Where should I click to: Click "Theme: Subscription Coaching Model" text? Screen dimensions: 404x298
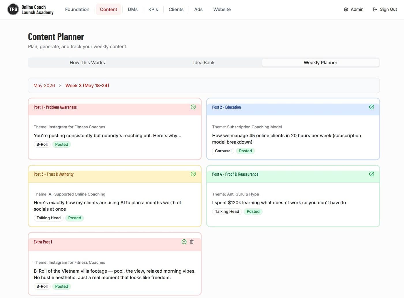[x=247, y=127]
